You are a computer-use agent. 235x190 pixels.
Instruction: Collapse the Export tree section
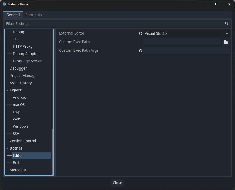click(7, 90)
